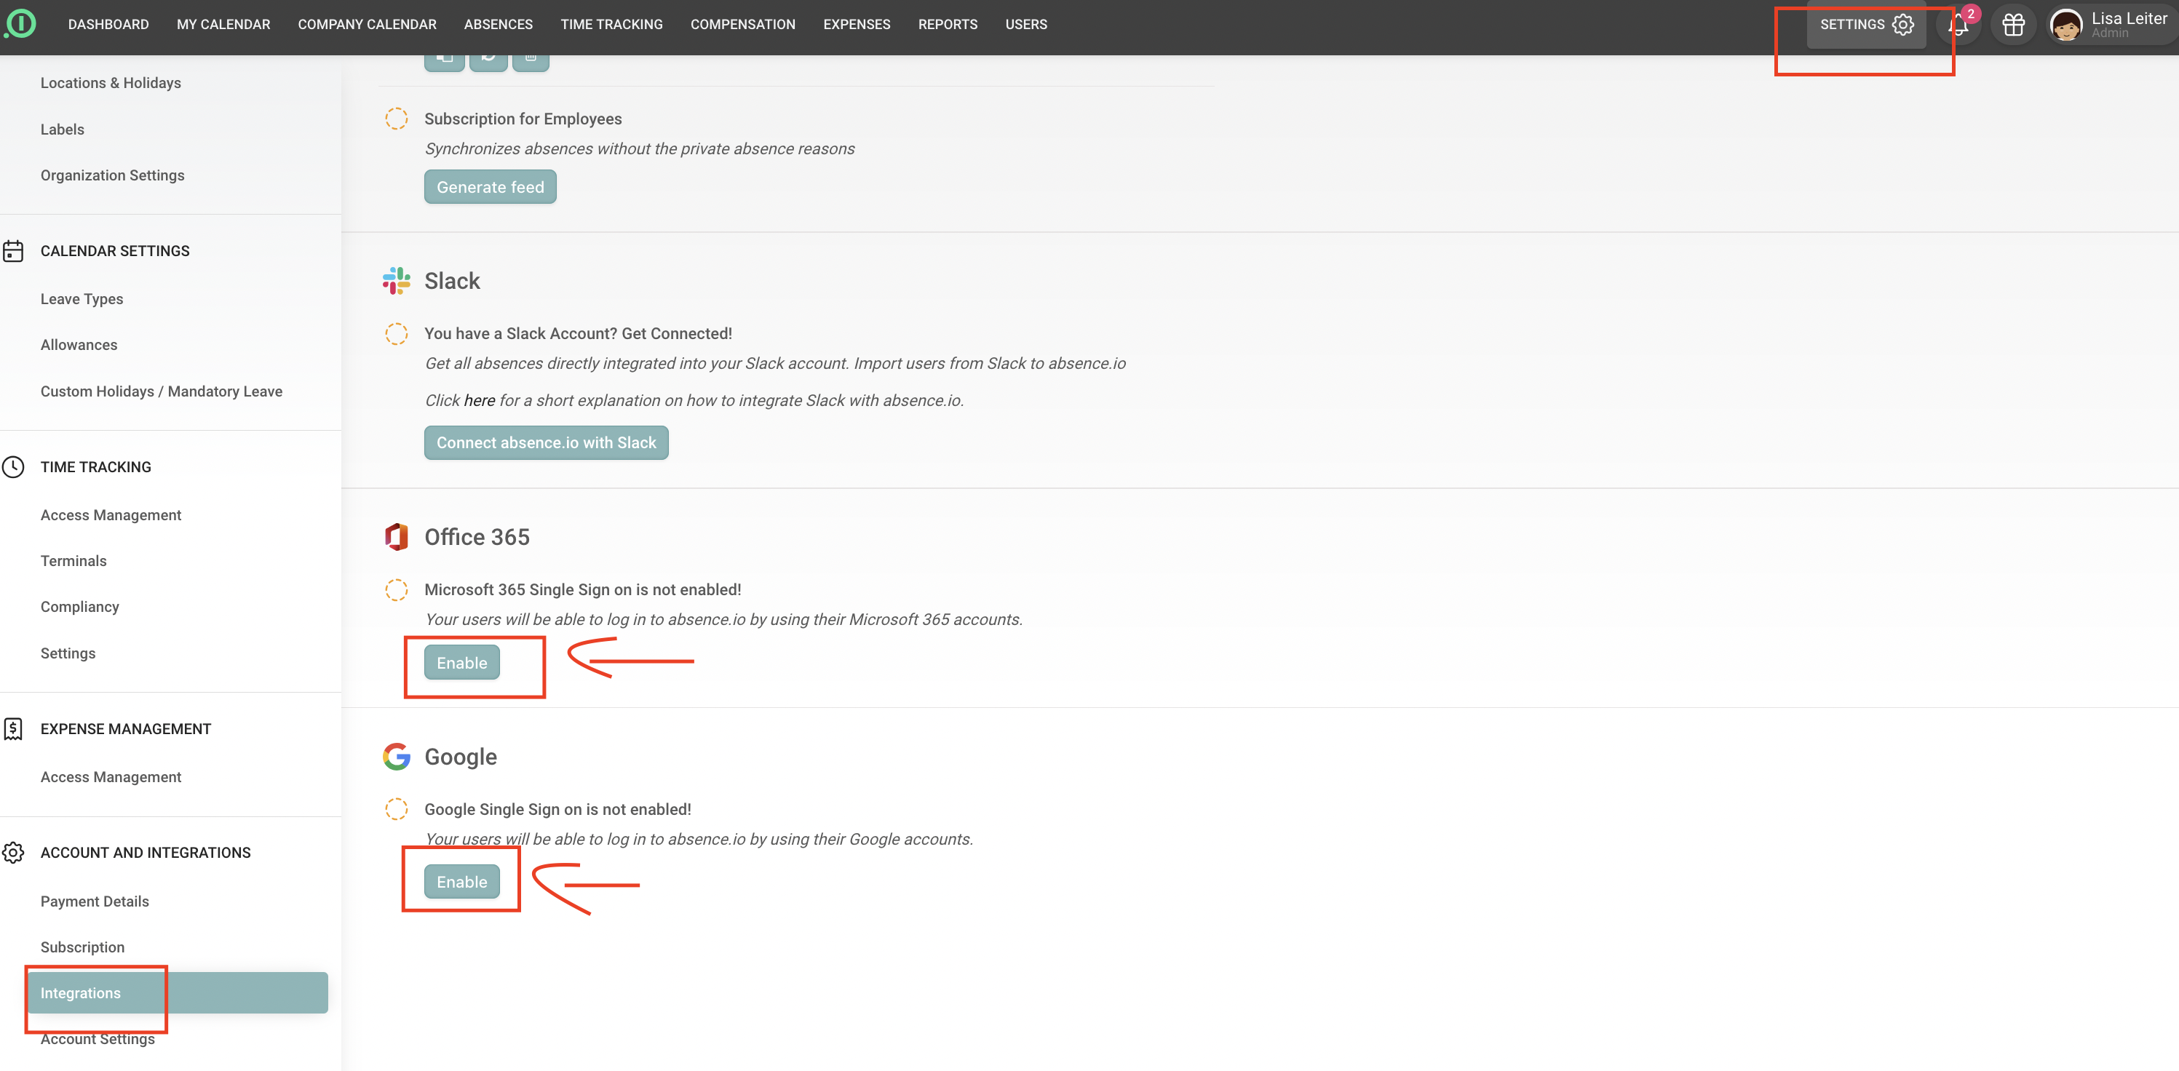Open Time Tracking Access Management
2179x1071 pixels.
tap(111, 514)
